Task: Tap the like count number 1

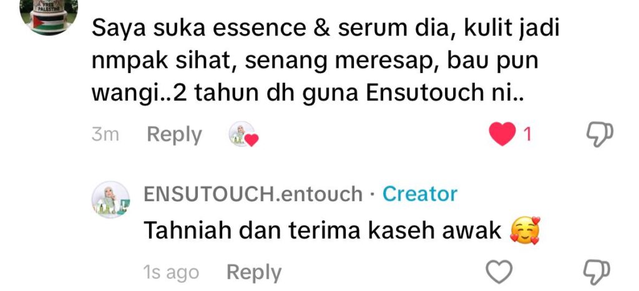Action: point(527,135)
